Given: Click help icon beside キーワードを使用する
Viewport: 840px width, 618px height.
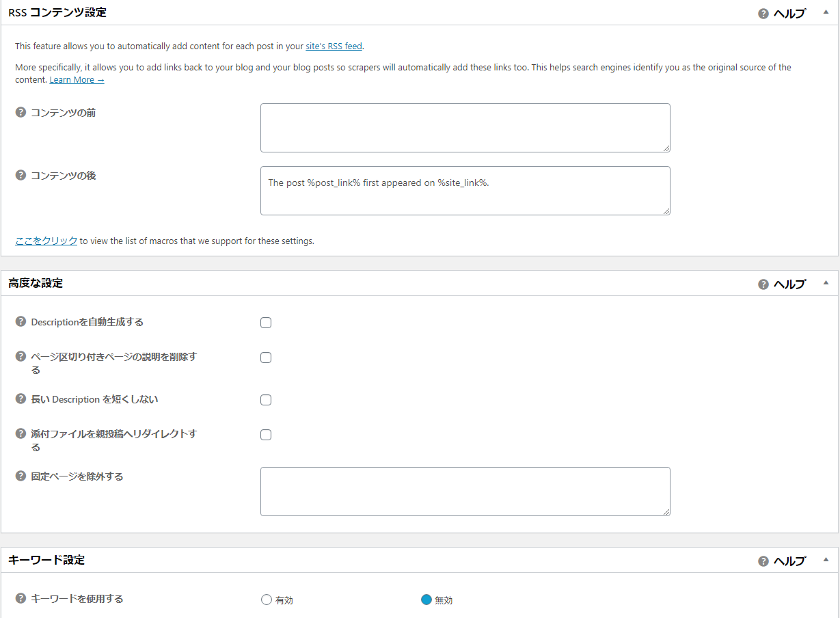Looking at the screenshot, I should pyautogui.click(x=21, y=599).
